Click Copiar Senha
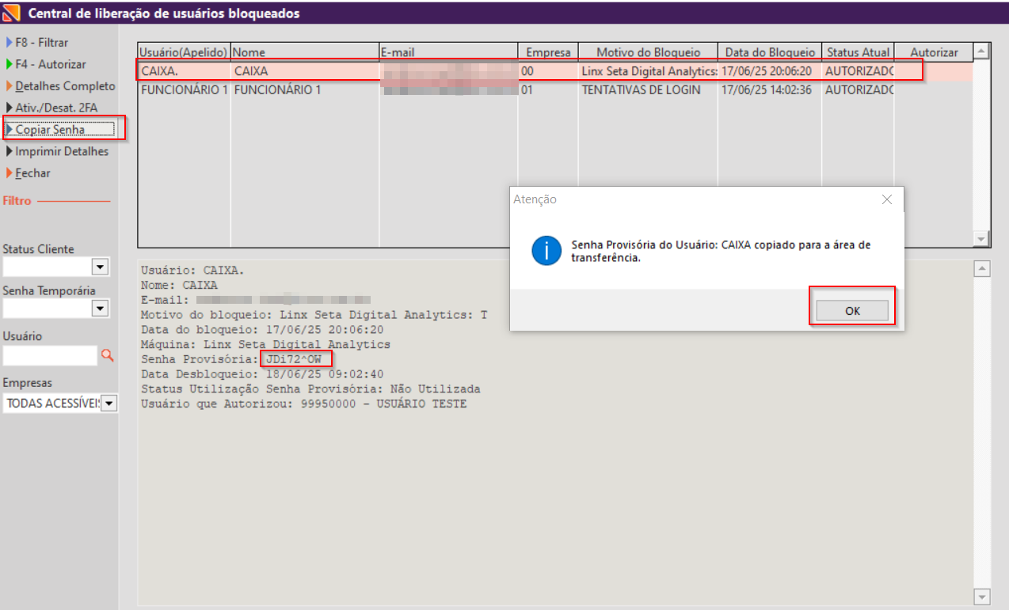The height and width of the screenshot is (610, 1009). pyautogui.click(x=61, y=129)
